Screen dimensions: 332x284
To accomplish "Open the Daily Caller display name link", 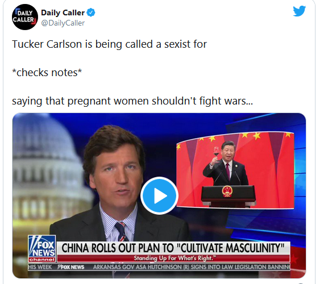I will click(63, 12).
